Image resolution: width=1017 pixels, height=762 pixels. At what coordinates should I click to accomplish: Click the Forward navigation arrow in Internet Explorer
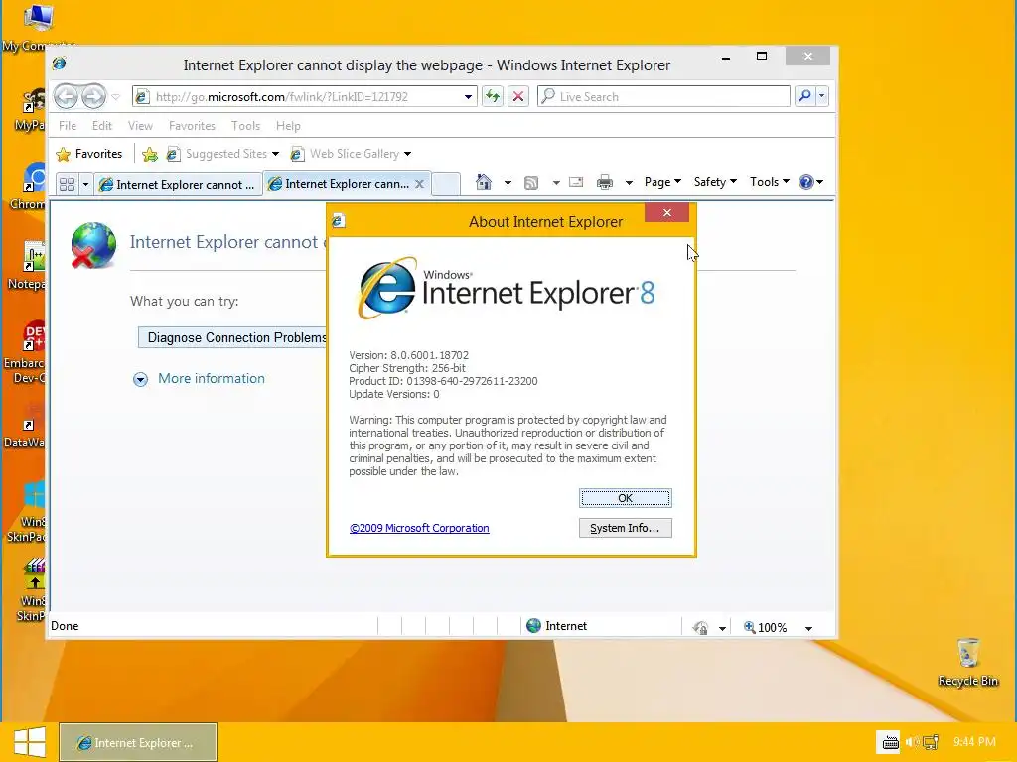93,96
